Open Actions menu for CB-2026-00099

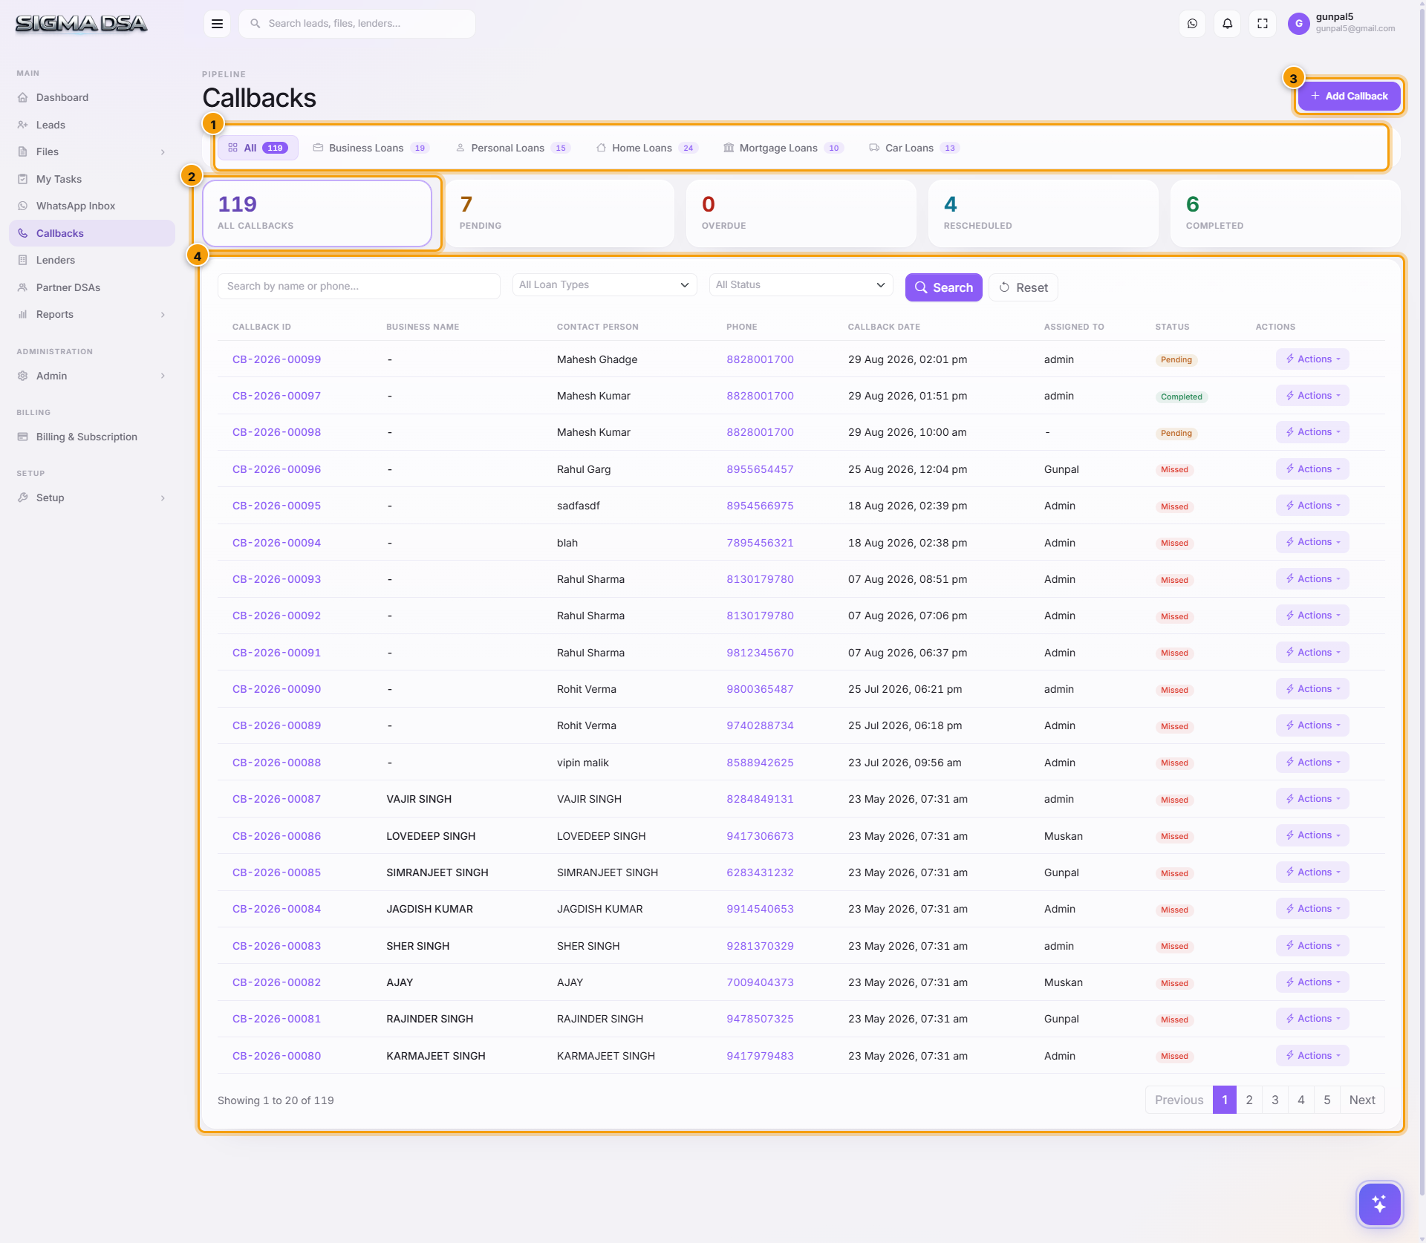pyautogui.click(x=1312, y=359)
